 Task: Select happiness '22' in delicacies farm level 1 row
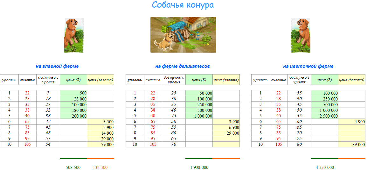pyautogui.click(x=153, y=93)
